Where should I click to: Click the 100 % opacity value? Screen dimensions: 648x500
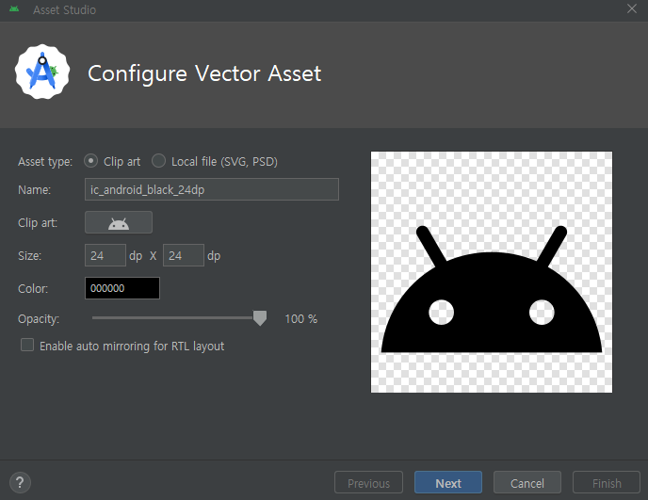point(300,318)
